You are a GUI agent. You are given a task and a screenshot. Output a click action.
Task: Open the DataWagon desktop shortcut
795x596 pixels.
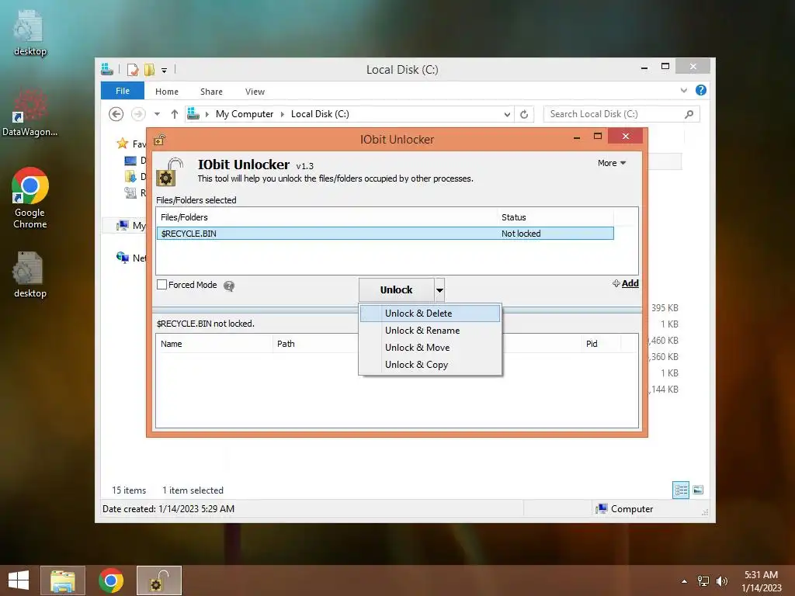pos(30,113)
